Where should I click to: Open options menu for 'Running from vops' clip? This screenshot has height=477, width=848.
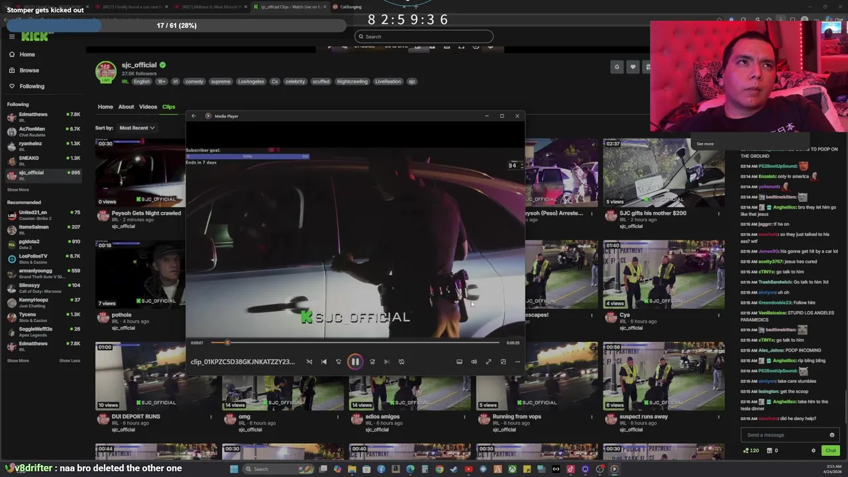tap(592, 417)
